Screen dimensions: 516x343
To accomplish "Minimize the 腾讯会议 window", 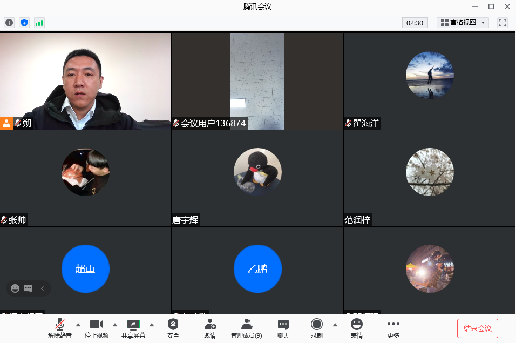I will click(x=475, y=6).
